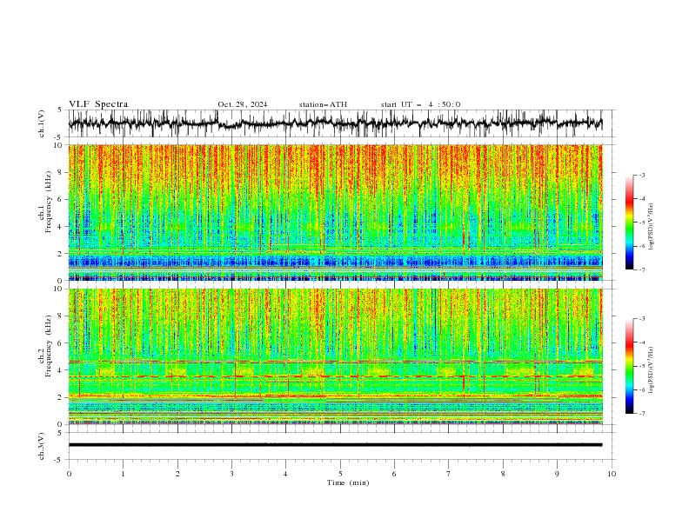689x532 pixels.
Task: Click time axis tick label "8"
Action: pyautogui.click(x=503, y=474)
